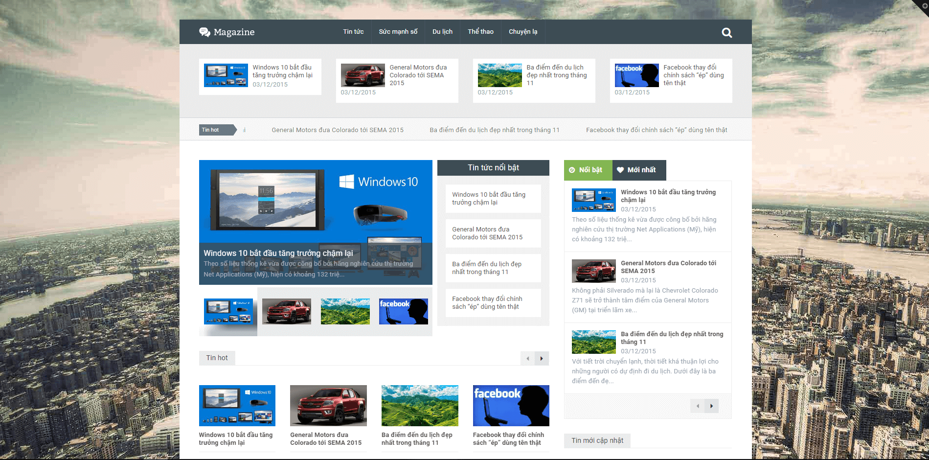This screenshot has height=460, width=929.
Task: Click the Magazine site title
Action: [234, 32]
